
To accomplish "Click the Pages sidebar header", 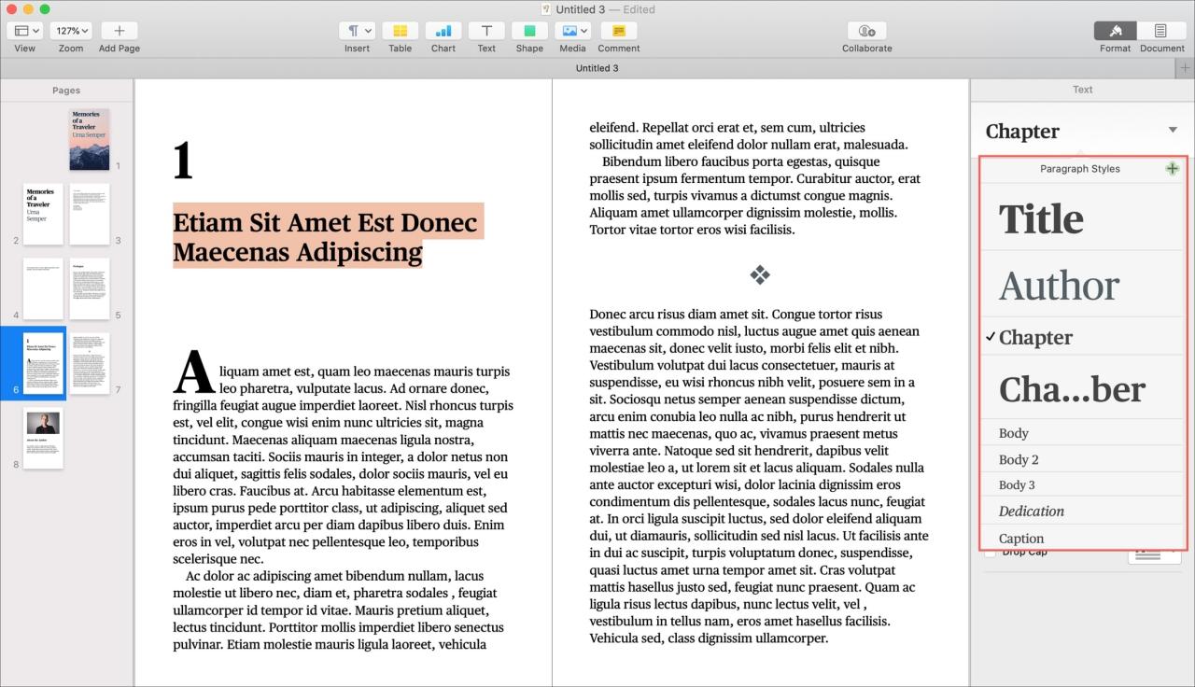I will pos(66,91).
